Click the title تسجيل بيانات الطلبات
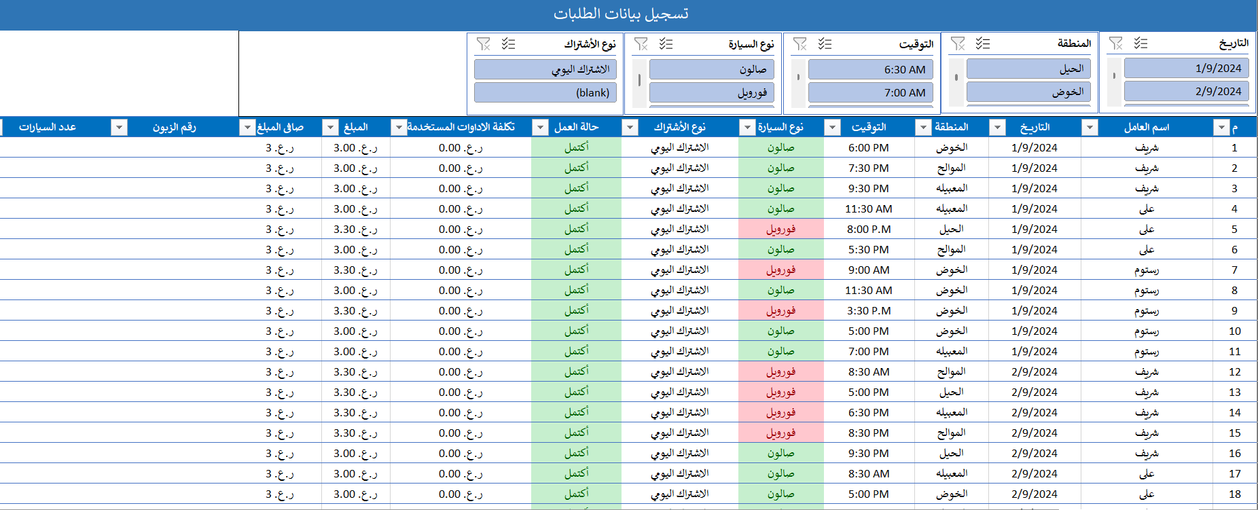This screenshot has height=510, width=1258. click(x=621, y=14)
